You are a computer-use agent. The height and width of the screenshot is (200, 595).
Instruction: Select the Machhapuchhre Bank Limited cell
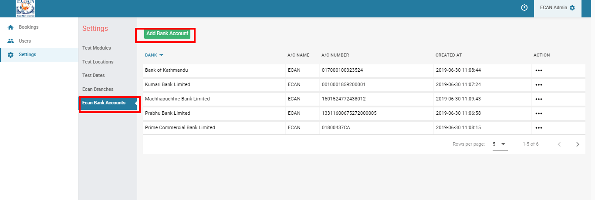[x=177, y=99]
